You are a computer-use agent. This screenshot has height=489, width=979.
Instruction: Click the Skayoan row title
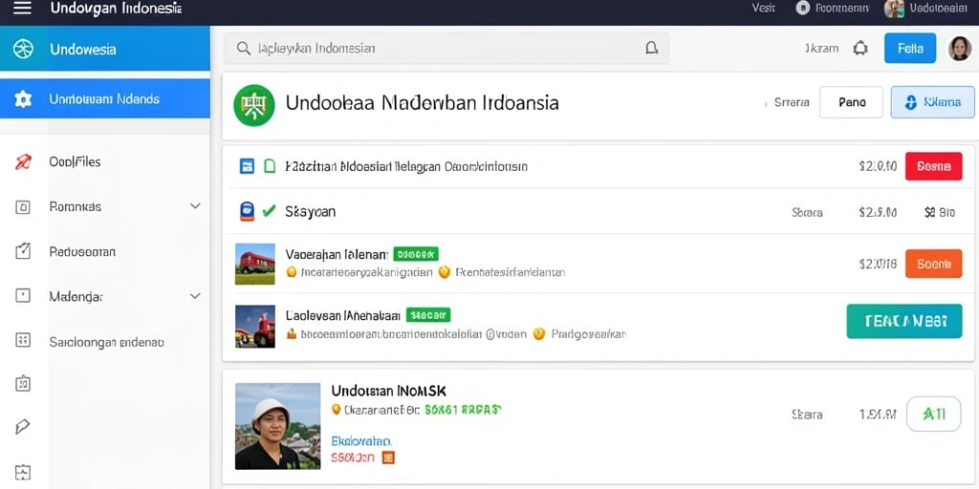coord(311,211)
